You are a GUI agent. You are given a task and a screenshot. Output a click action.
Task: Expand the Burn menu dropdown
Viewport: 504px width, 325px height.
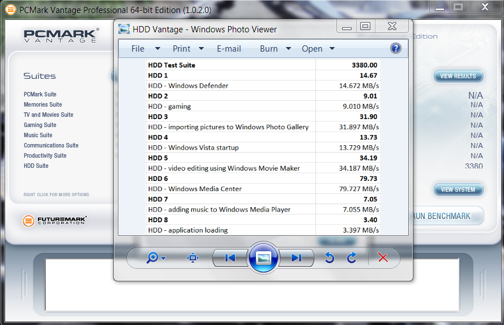[x=275, y=49]
